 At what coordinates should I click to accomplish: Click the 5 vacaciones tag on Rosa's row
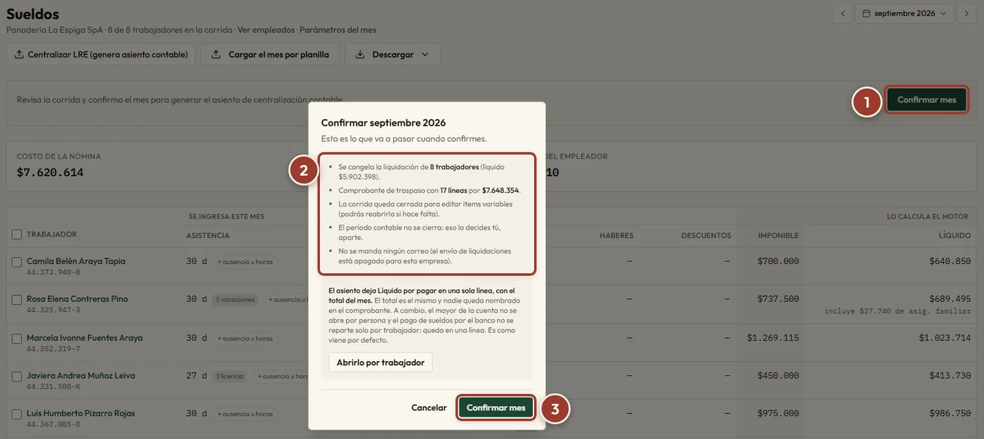[x=235, y=300]
